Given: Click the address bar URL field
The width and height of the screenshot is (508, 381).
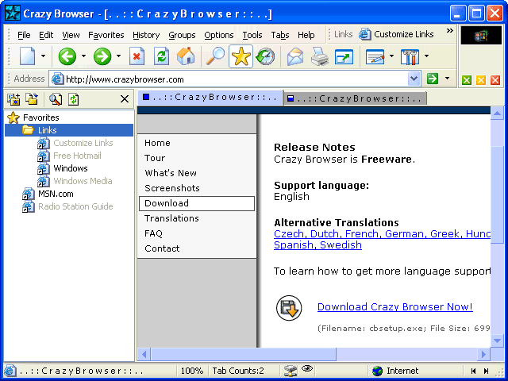Looking at the screenshot, I should coord(236,79).
